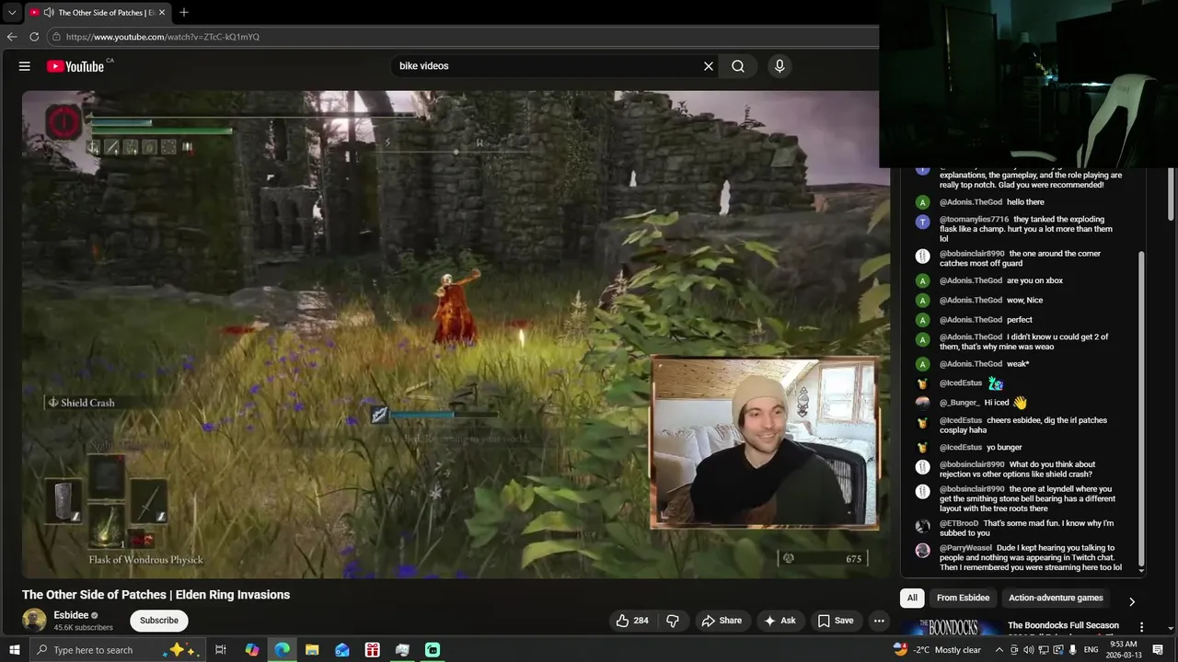Open options menu for The Boondocks video
This screenshot has height=662, width=1178.
pyautogui.click(x=1141, y=627)
